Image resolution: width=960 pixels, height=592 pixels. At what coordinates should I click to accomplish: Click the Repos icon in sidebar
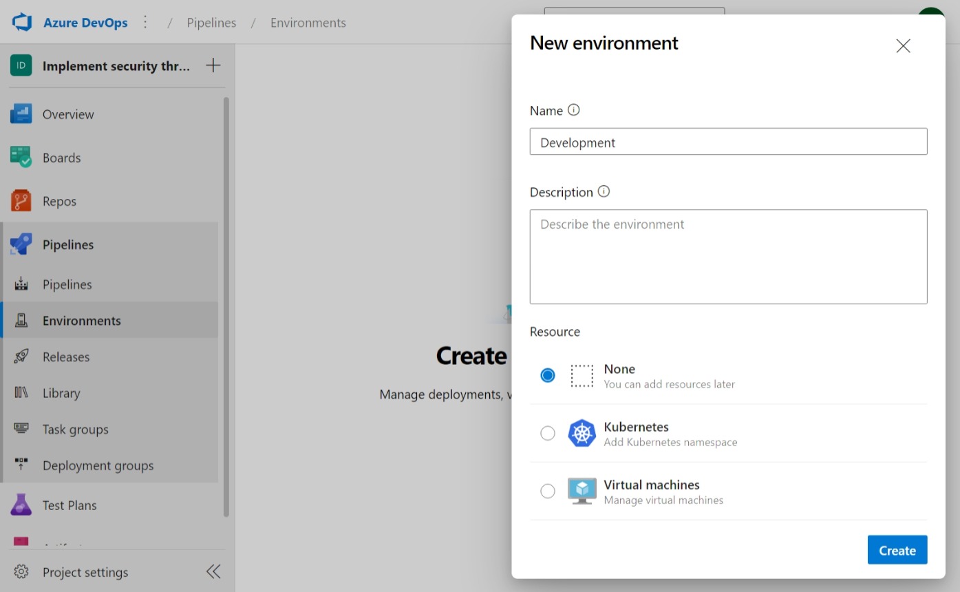pos(21,201)
